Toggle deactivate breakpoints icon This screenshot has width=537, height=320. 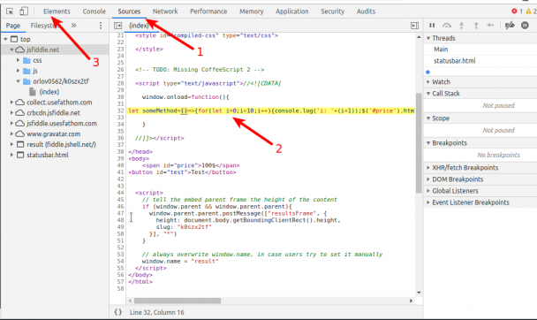pyautogui.click(x=510, y=25)
